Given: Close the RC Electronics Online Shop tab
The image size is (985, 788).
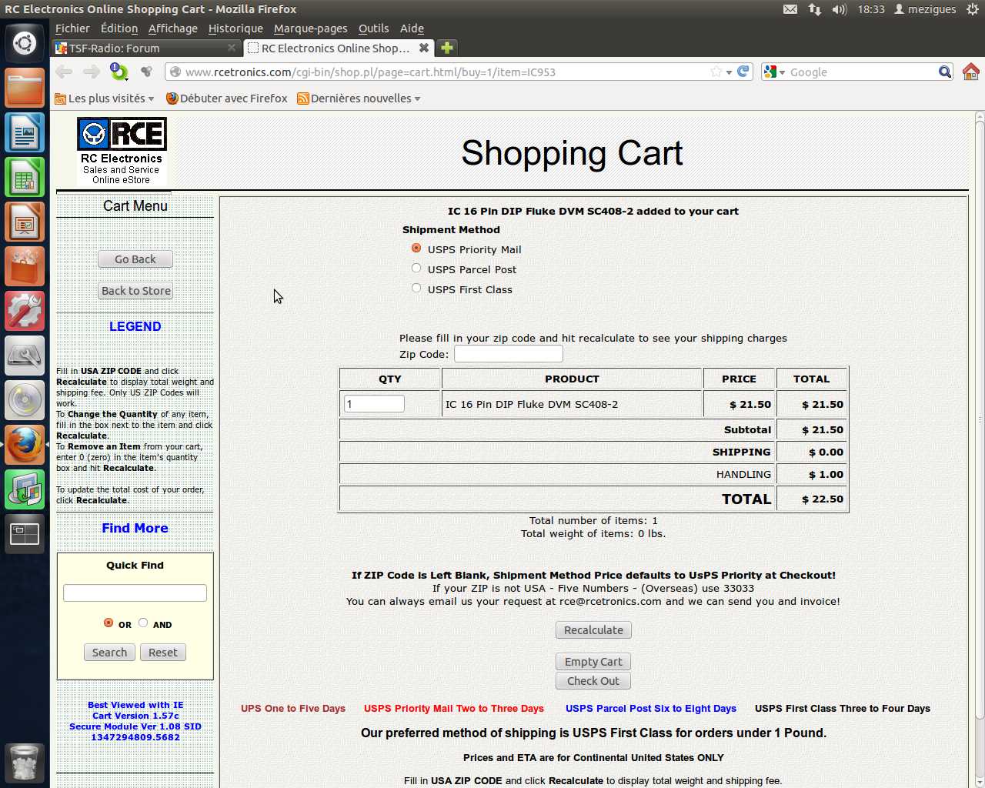Looking at the screenshot, I should 423,48.
